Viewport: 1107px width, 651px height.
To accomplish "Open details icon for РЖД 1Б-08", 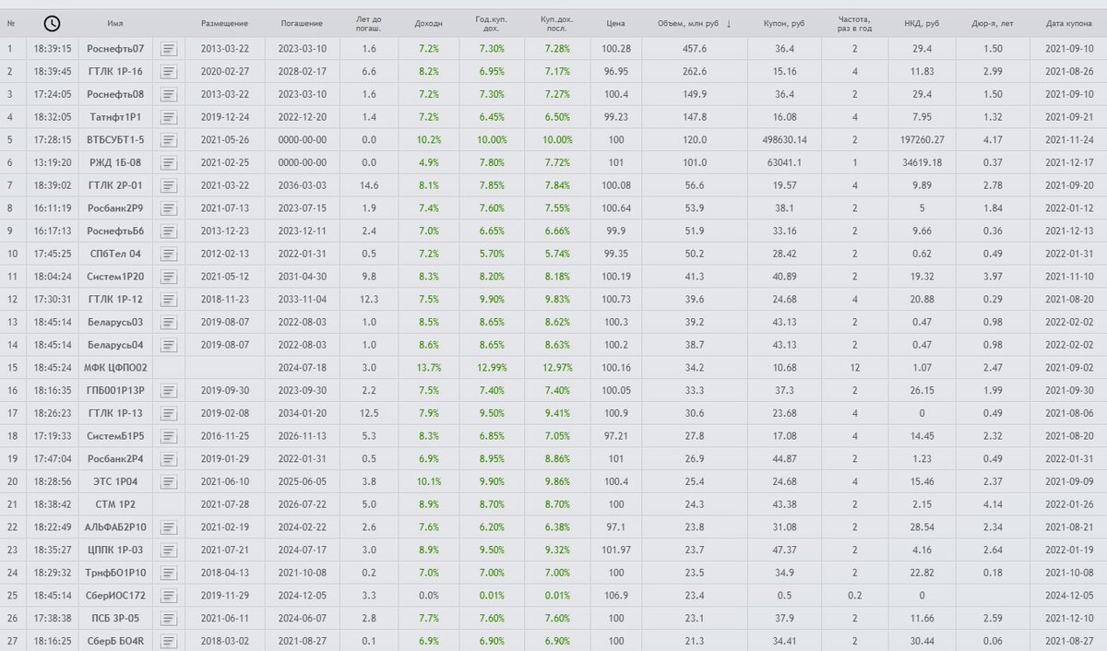I will [x=169, y=162].
